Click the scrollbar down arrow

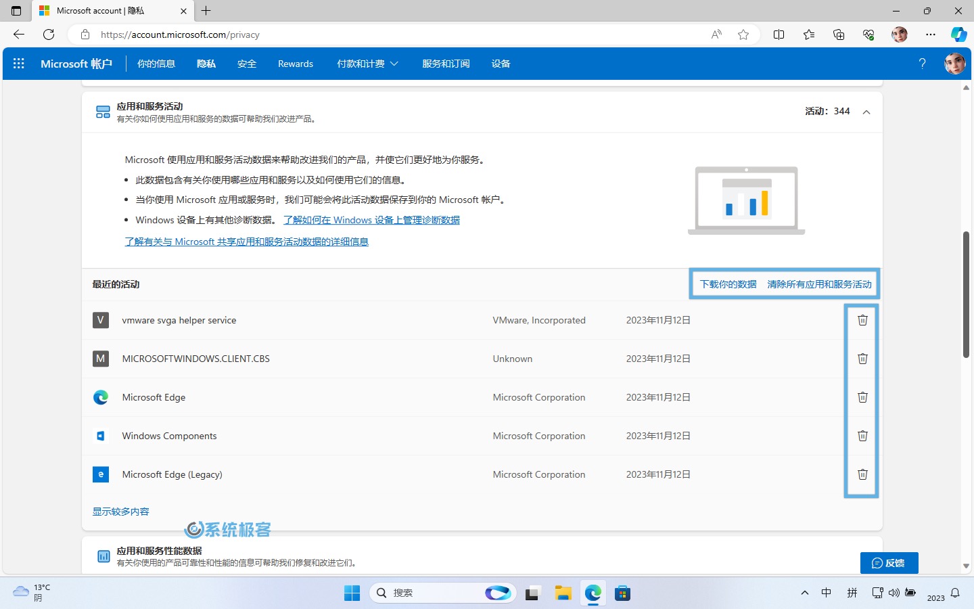(x=966, y=566)
